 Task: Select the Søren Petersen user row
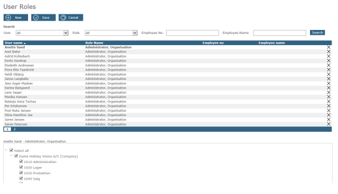pos(168,124)
